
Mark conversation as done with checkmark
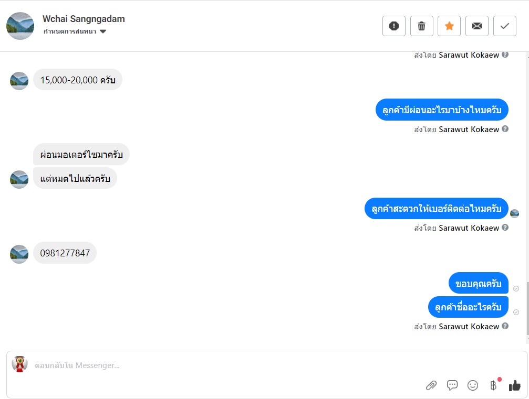[x=505, y=26]
